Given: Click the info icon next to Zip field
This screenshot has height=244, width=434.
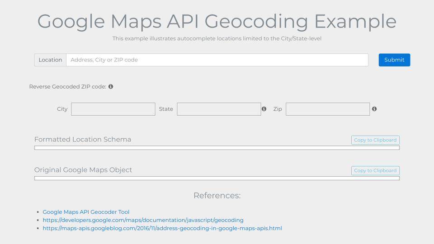Looking at the screenshot, I should (x=374, y=109).
